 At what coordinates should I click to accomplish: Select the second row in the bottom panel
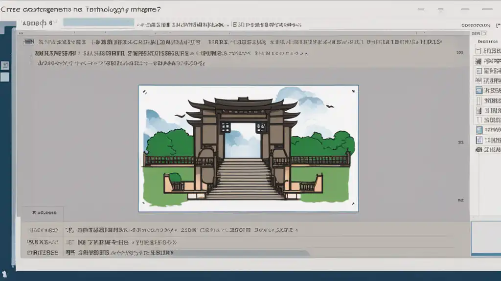245,242
